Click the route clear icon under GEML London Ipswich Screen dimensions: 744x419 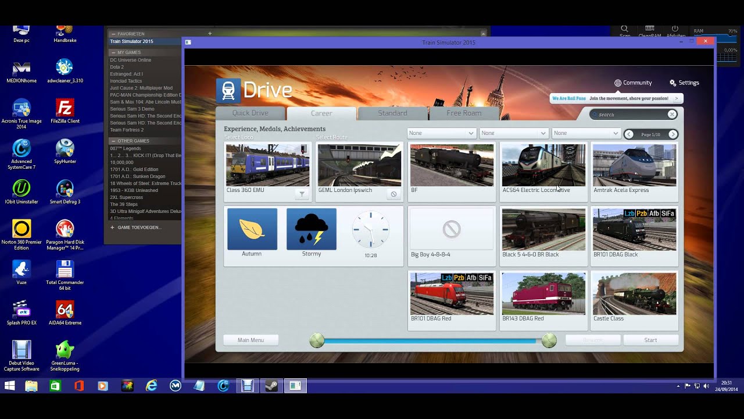click(394, 194)
